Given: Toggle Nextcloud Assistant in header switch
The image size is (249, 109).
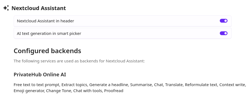Looking at the screenshot, I should (x=223, y=21).
